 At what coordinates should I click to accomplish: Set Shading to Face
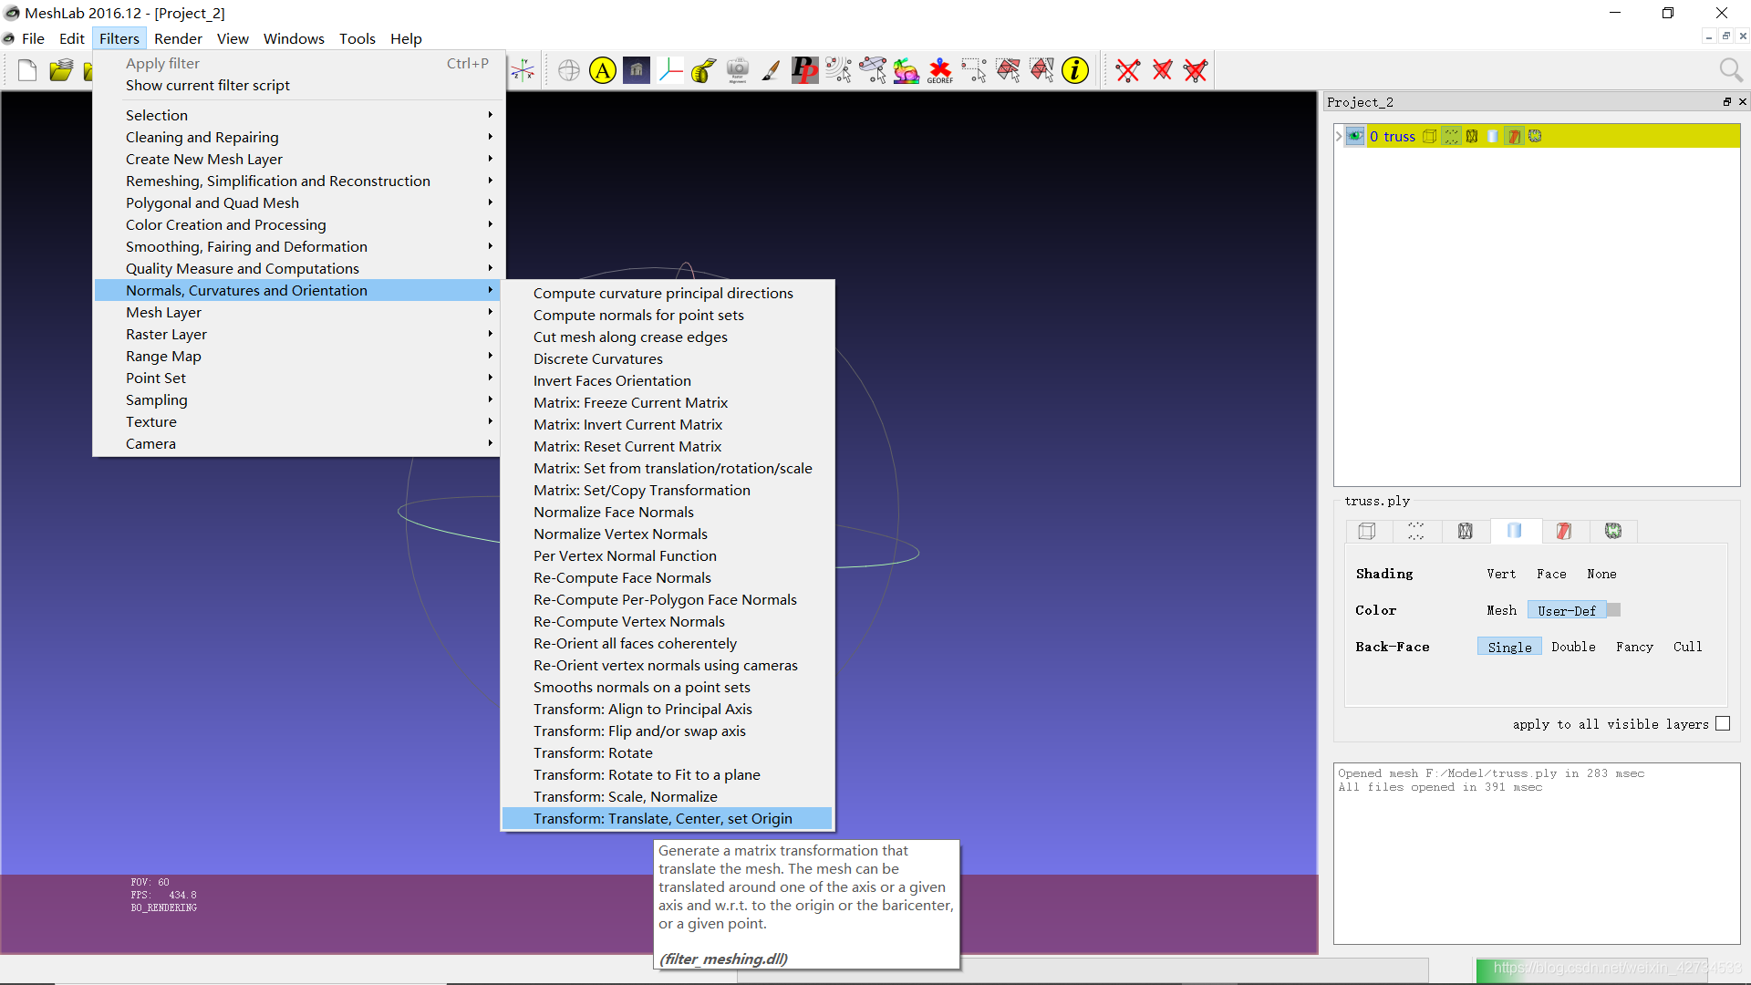1550,574
